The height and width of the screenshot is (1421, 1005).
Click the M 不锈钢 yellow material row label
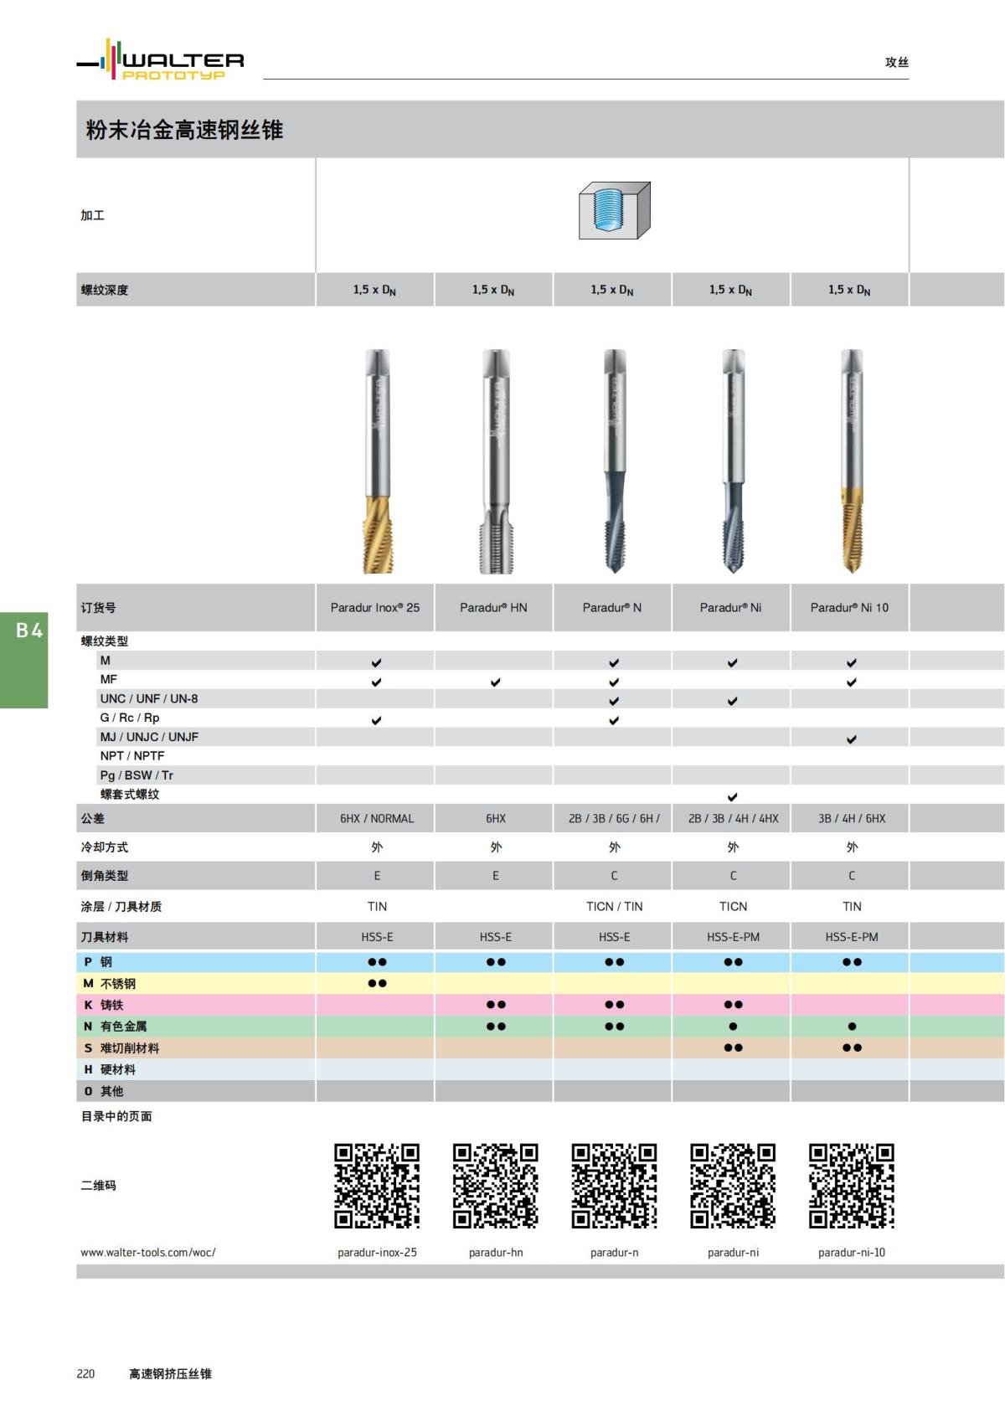pos(109,984)
